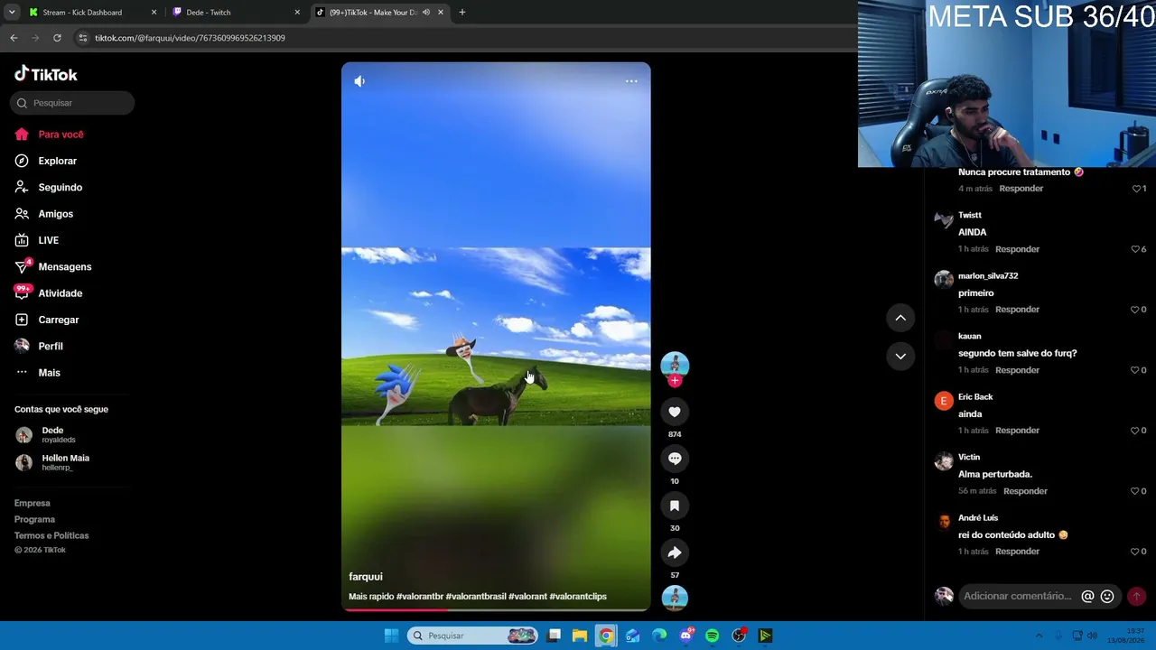The image size is (1156, 650).
Task: Open the #valorantclips hashtag
Action: coord(578,597)
